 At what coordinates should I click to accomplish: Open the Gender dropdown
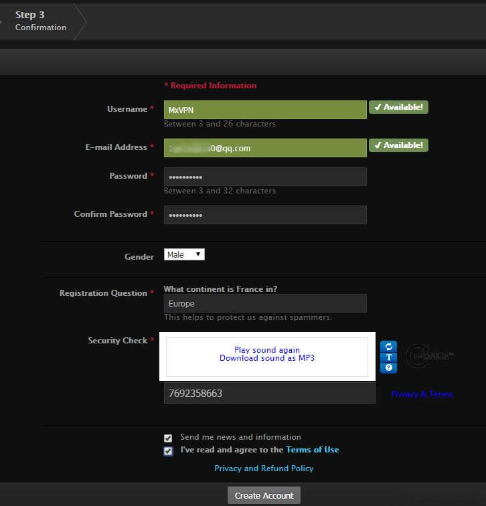(184, 255)
